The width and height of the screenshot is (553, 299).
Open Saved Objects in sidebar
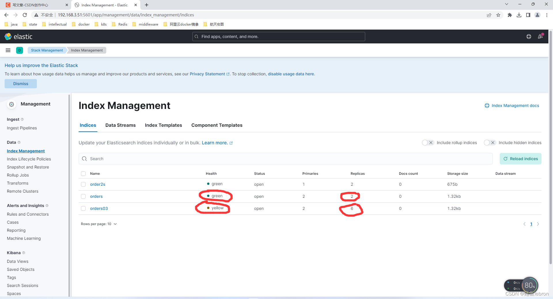pyautogui.click(x=21, y=269)
